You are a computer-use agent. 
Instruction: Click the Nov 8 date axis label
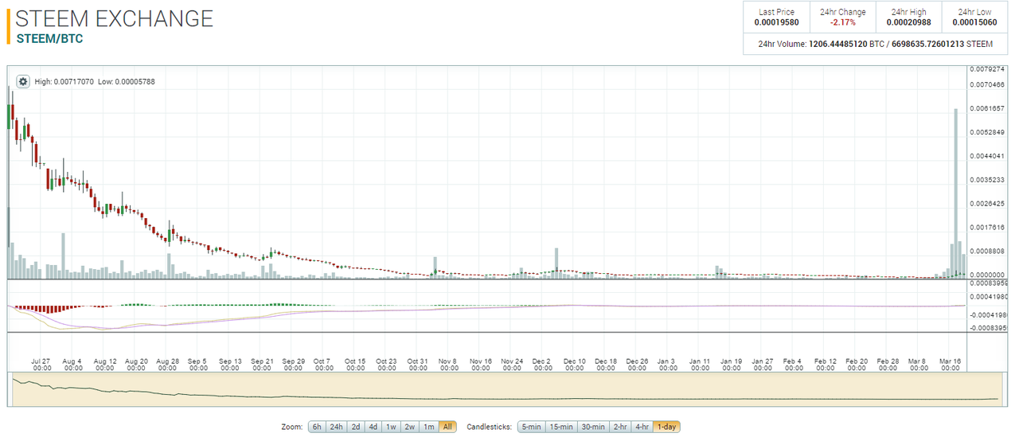click(x=449, y=364)
